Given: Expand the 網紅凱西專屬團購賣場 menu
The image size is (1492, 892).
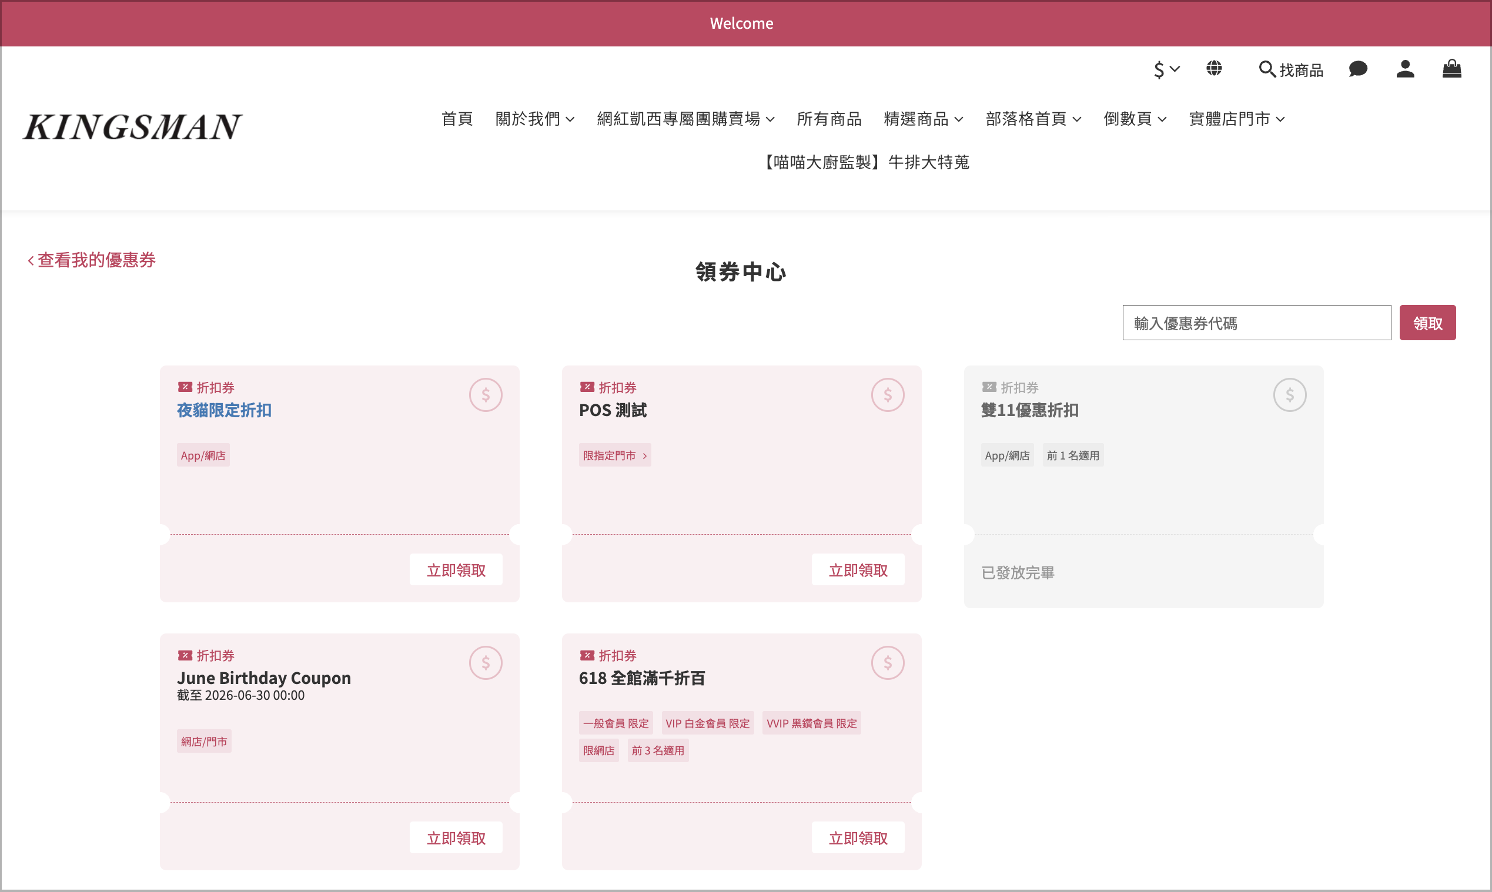Looking at the screenshot, I should click(685, 119).
